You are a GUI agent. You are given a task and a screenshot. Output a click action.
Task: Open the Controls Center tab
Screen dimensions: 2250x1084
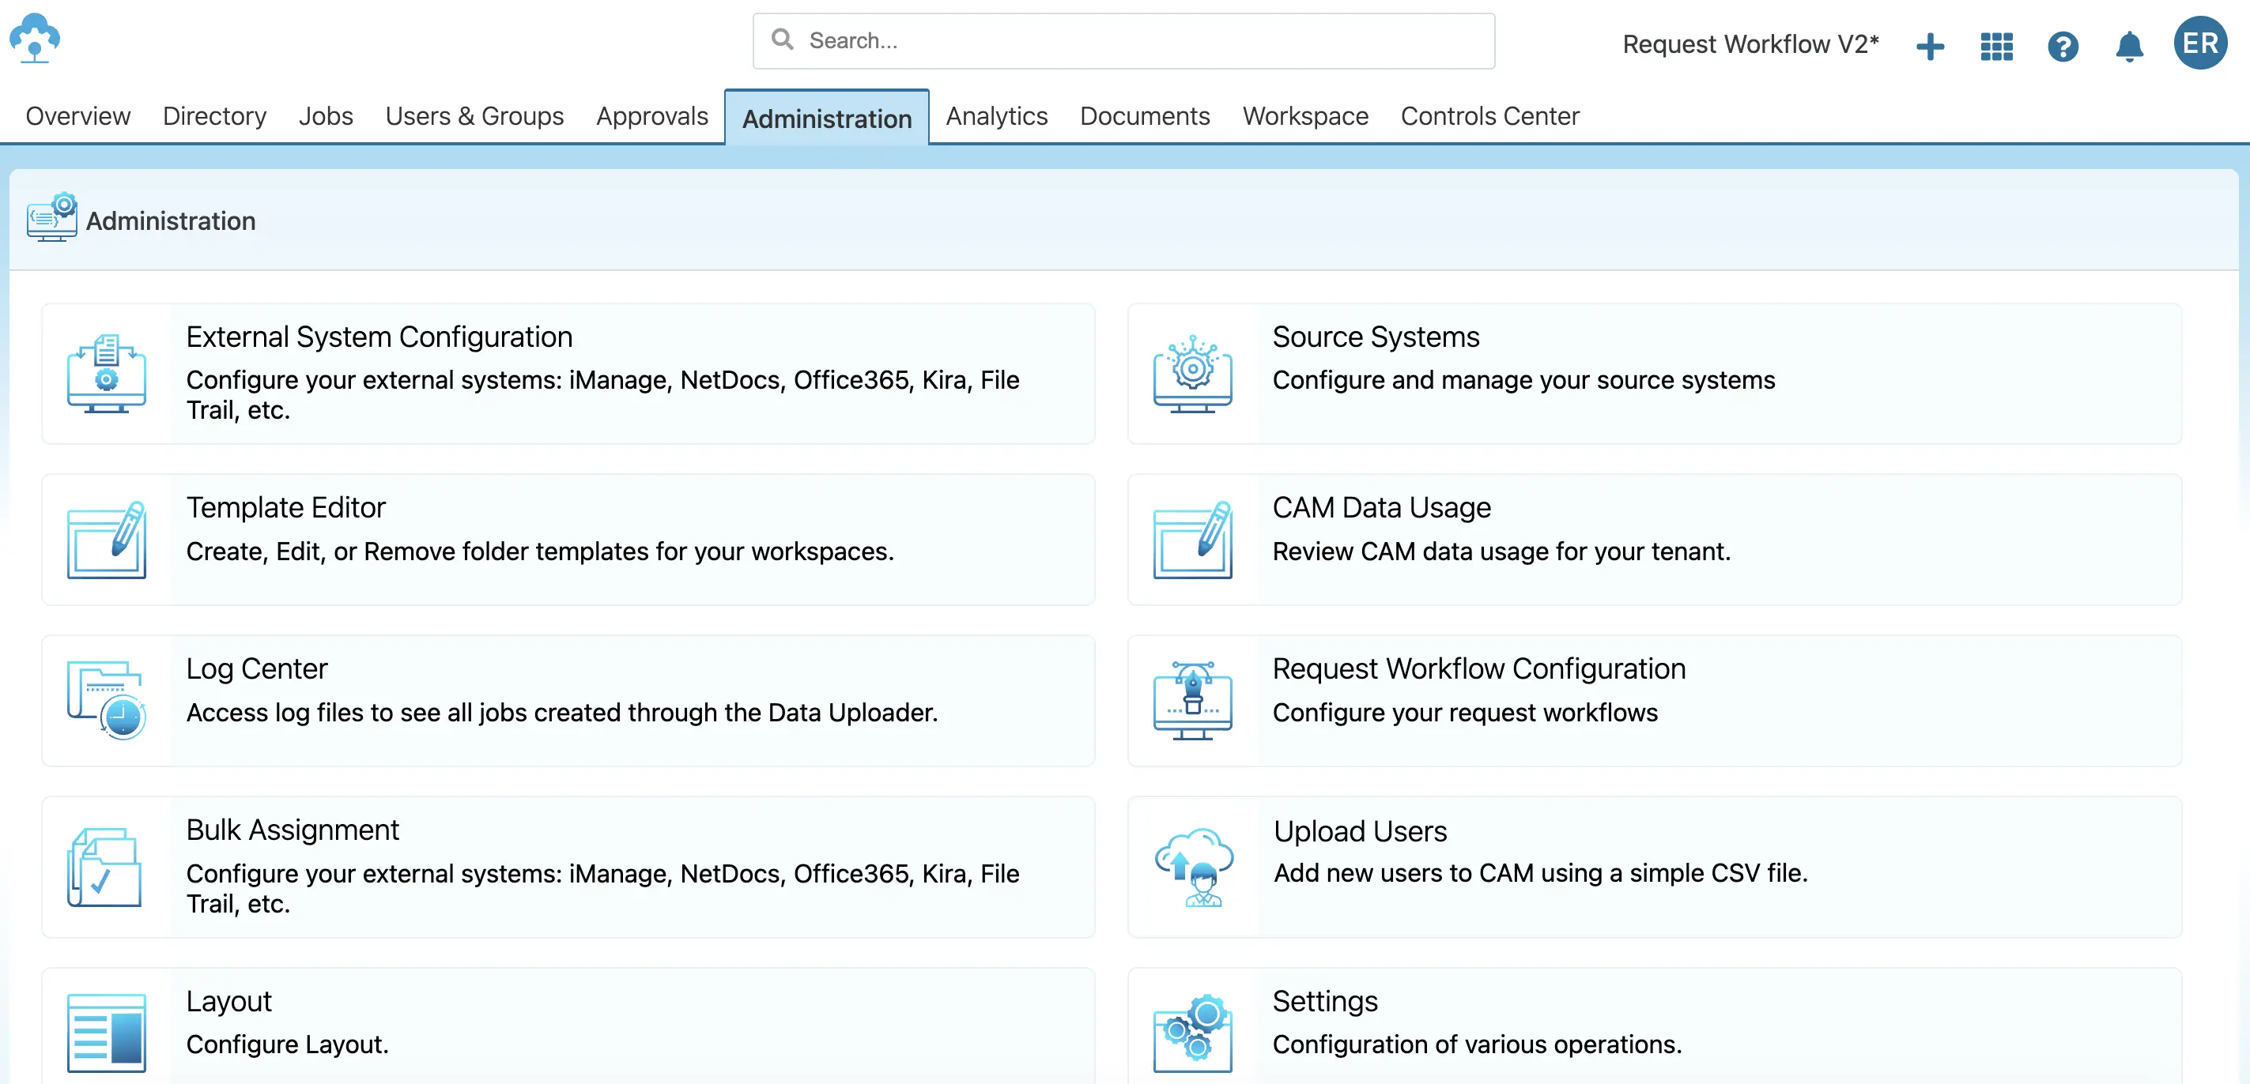pos(1489,116)
